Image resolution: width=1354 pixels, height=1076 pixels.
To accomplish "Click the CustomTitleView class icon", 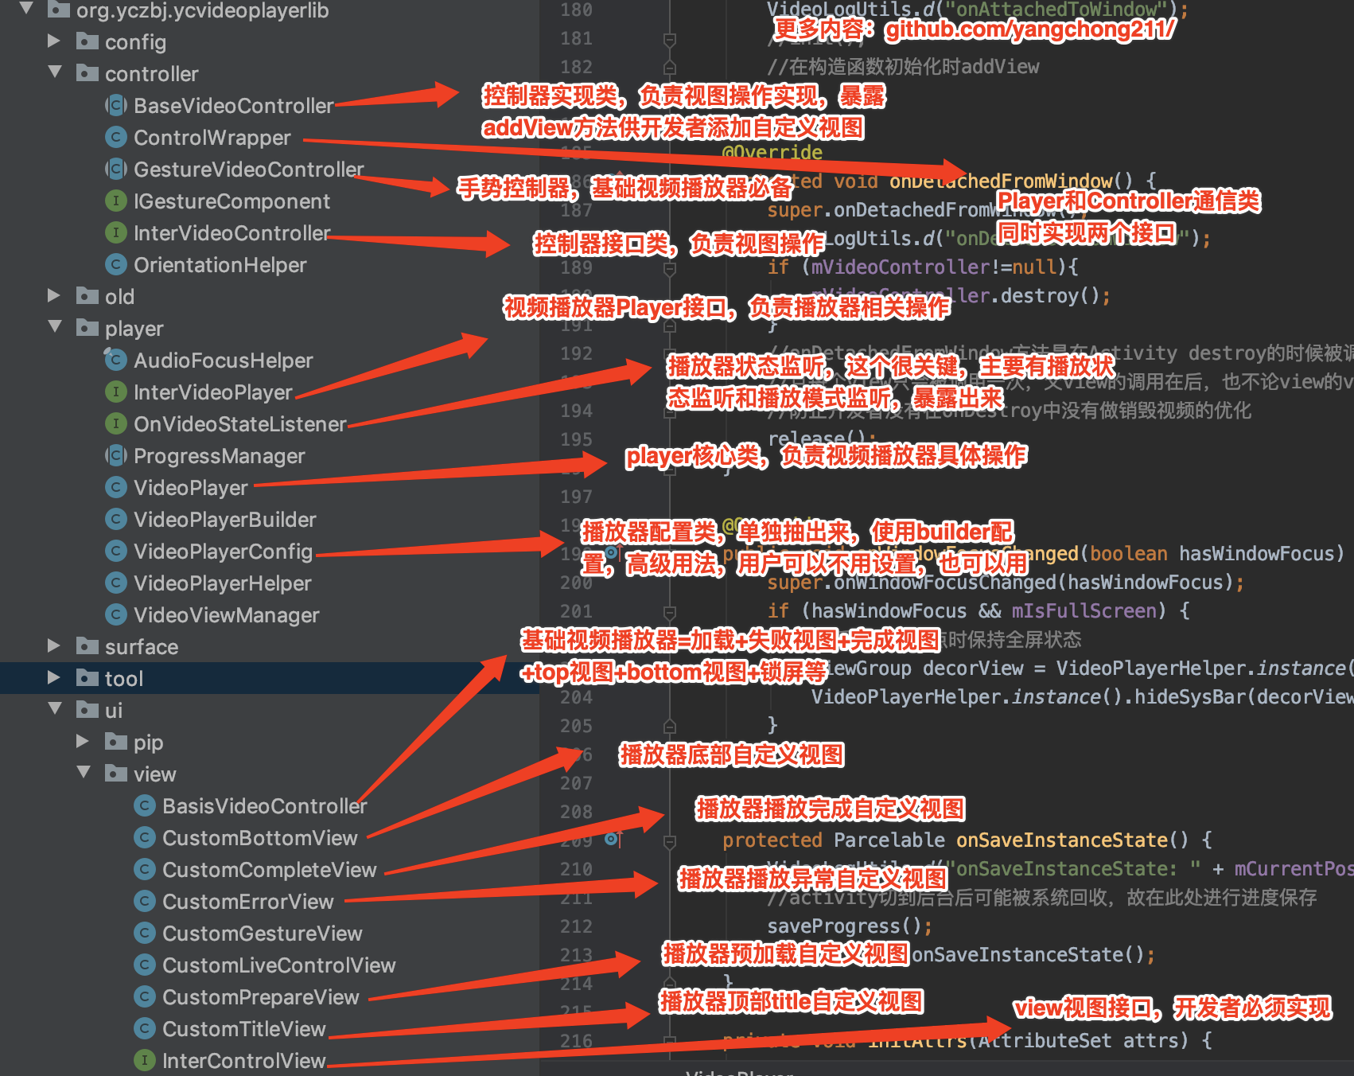I will 145,1028.
